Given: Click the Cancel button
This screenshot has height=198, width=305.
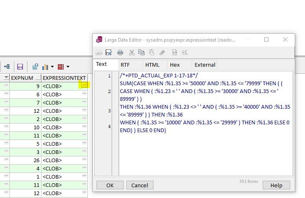Looking at the screenshot, I should (x=140, y=185).
